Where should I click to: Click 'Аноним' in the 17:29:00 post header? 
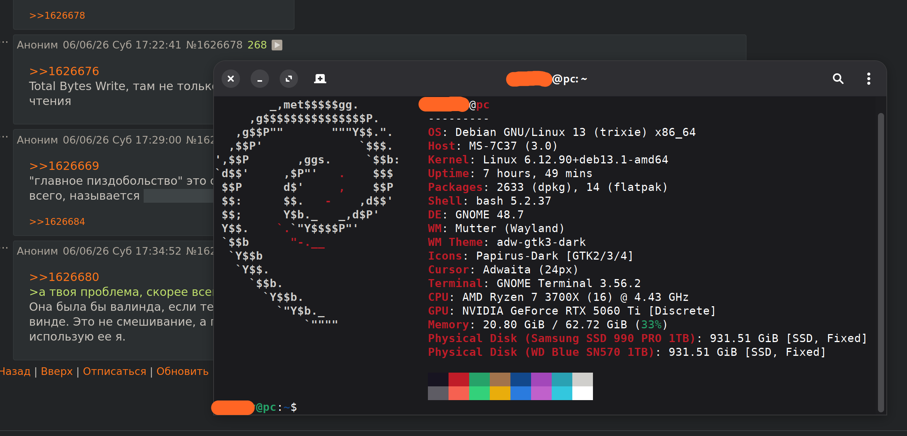pos(37,140)
